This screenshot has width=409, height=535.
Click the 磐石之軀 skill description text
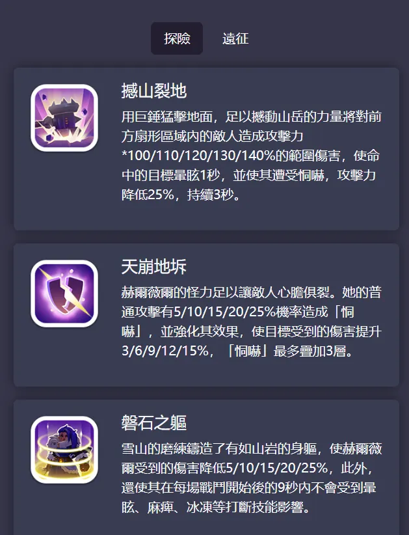pos(251,478)
